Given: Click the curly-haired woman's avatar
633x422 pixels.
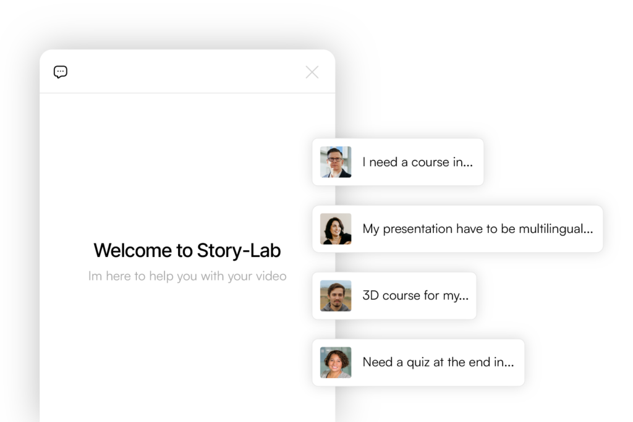Looking at the screenshot, I should (x=336, y=362).
